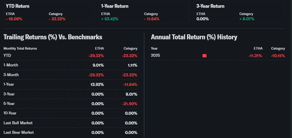Click the Trailing Returns Vs. Benchmarks heading
This screenshot has width=292, height=138.
53,37
